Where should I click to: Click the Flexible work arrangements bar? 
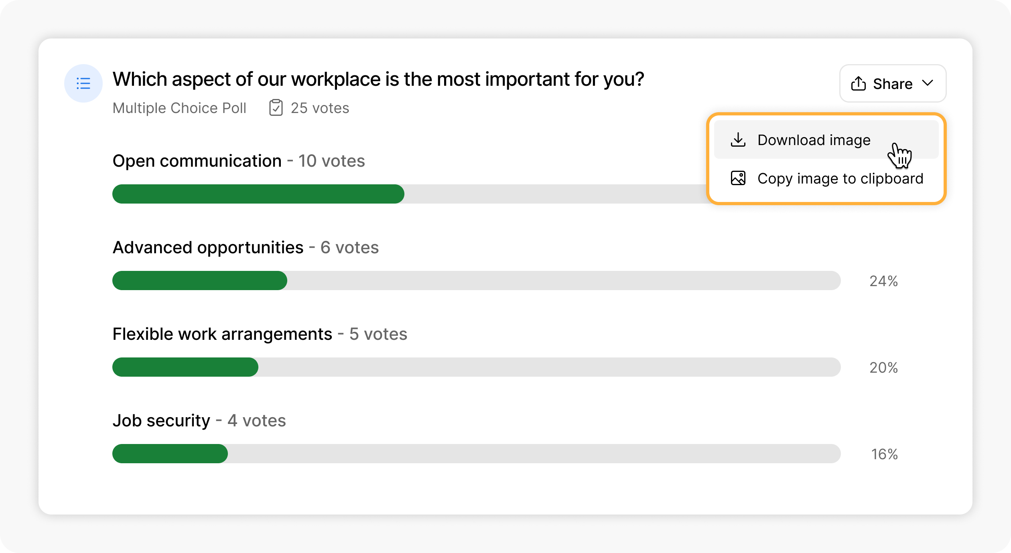(x=477, y=367)
